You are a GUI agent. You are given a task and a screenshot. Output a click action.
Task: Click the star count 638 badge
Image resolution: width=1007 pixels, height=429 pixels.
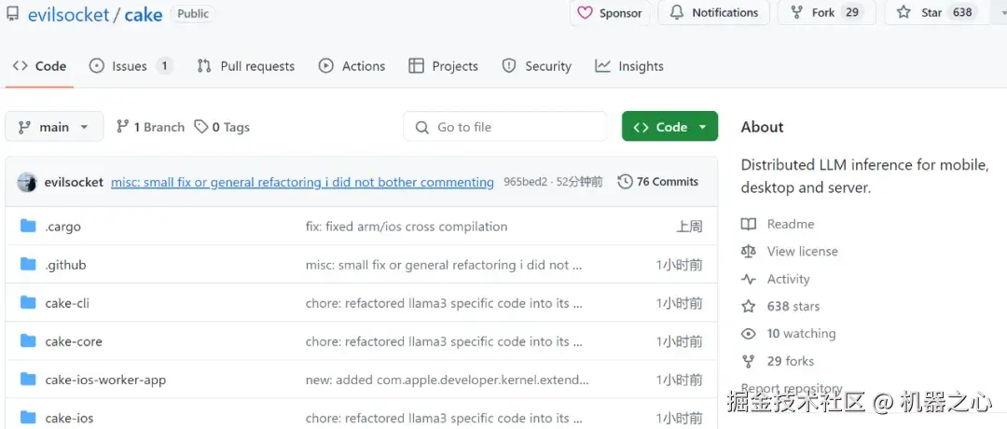[962, 13]
